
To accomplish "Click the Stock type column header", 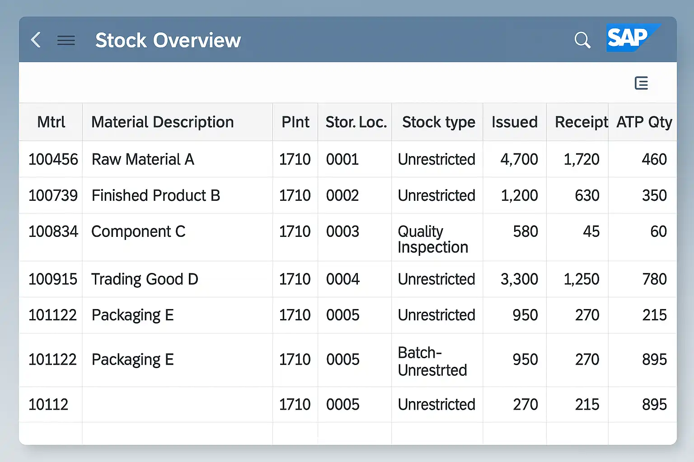I will tap(438, 122).
